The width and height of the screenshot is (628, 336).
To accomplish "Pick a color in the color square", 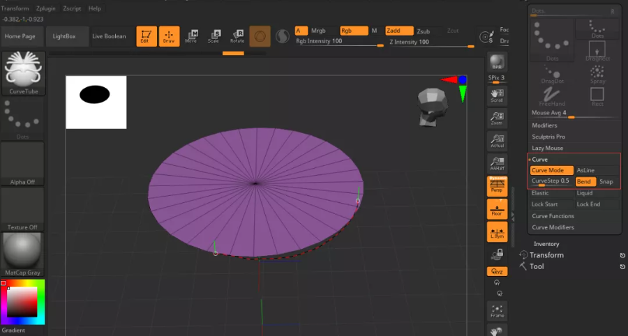I will pos(22,302).
